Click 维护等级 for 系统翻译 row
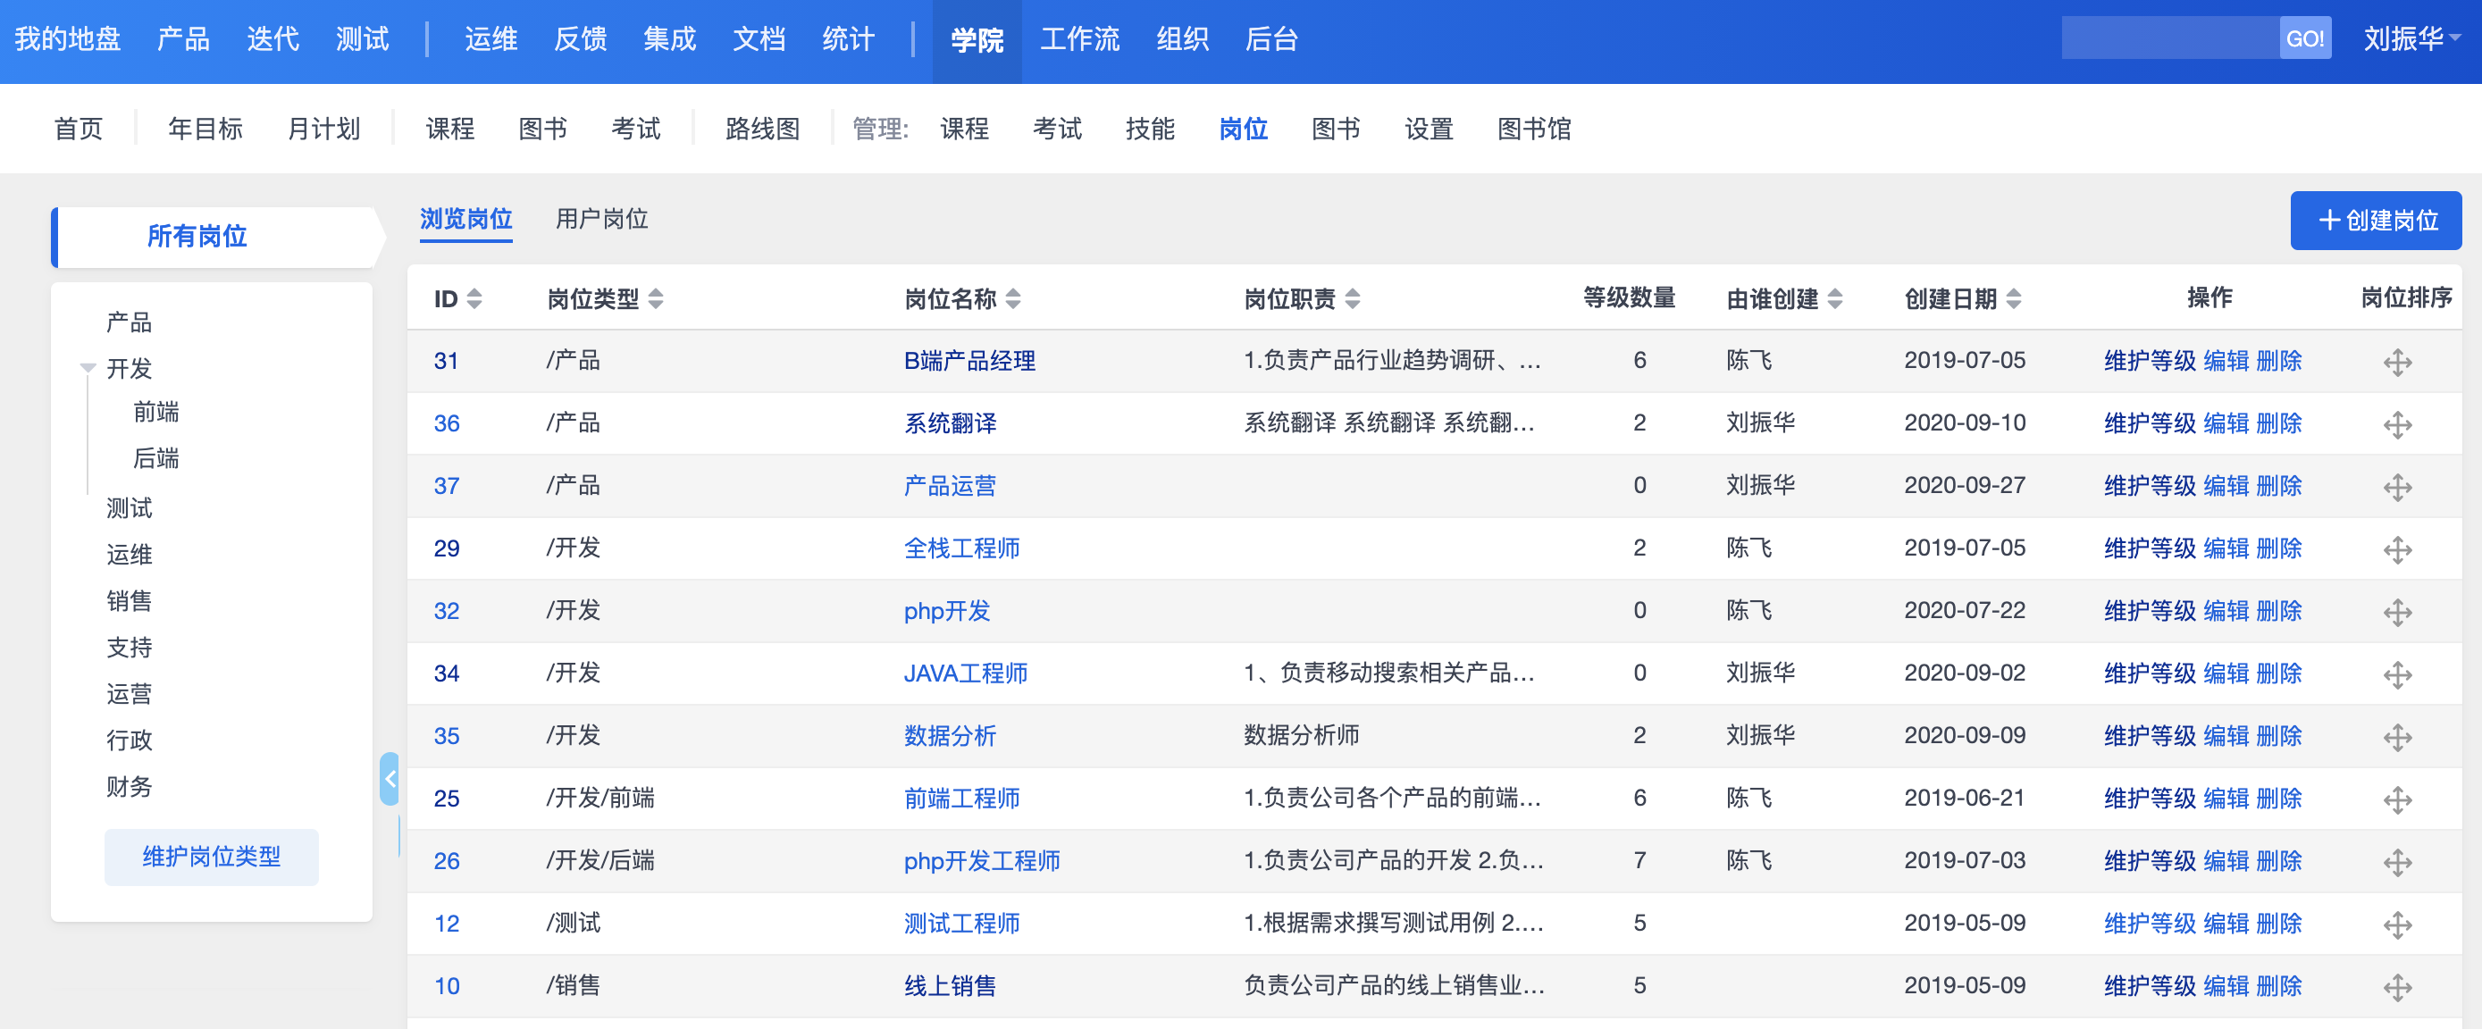The image size is (2482, 1029). pos(2150,423)
